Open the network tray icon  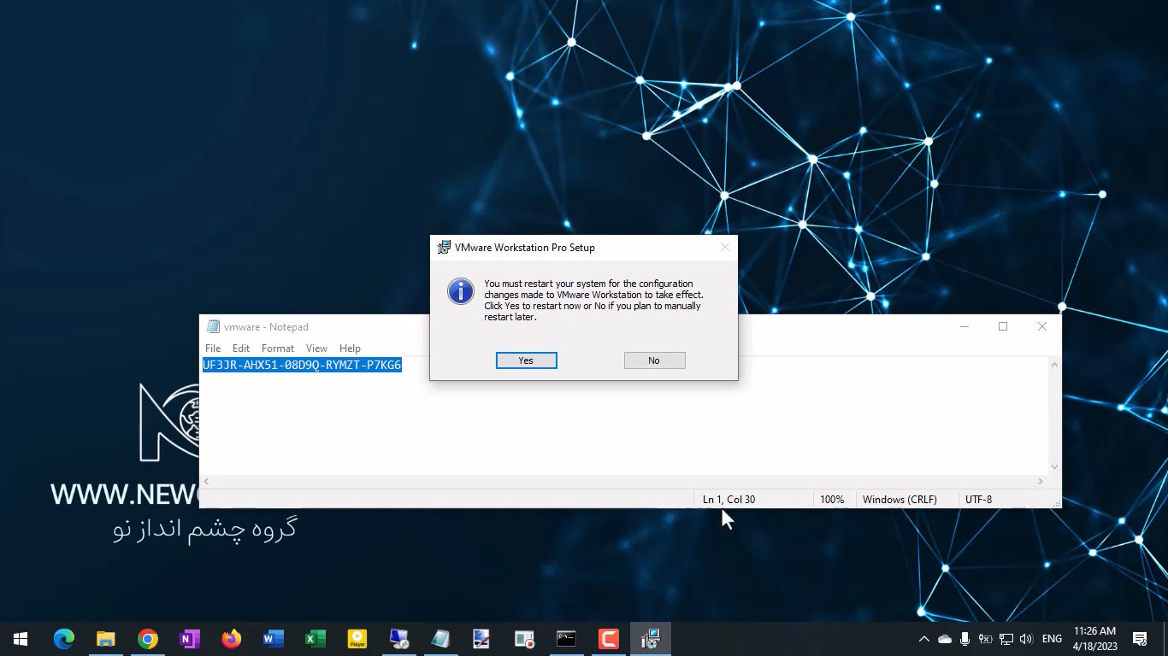point(1006,639)
